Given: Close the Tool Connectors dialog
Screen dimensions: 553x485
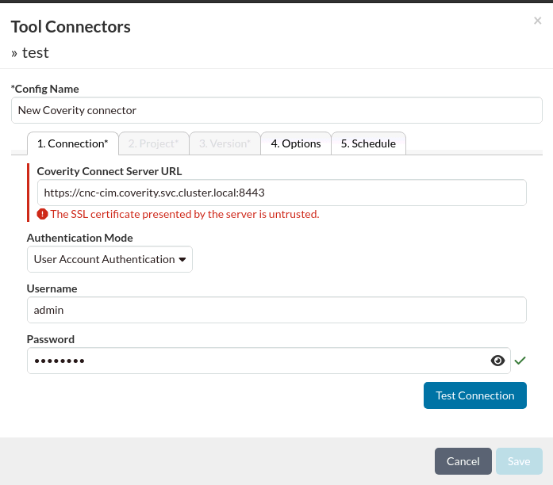Looking at the screenshot, I should click(537, 21).
